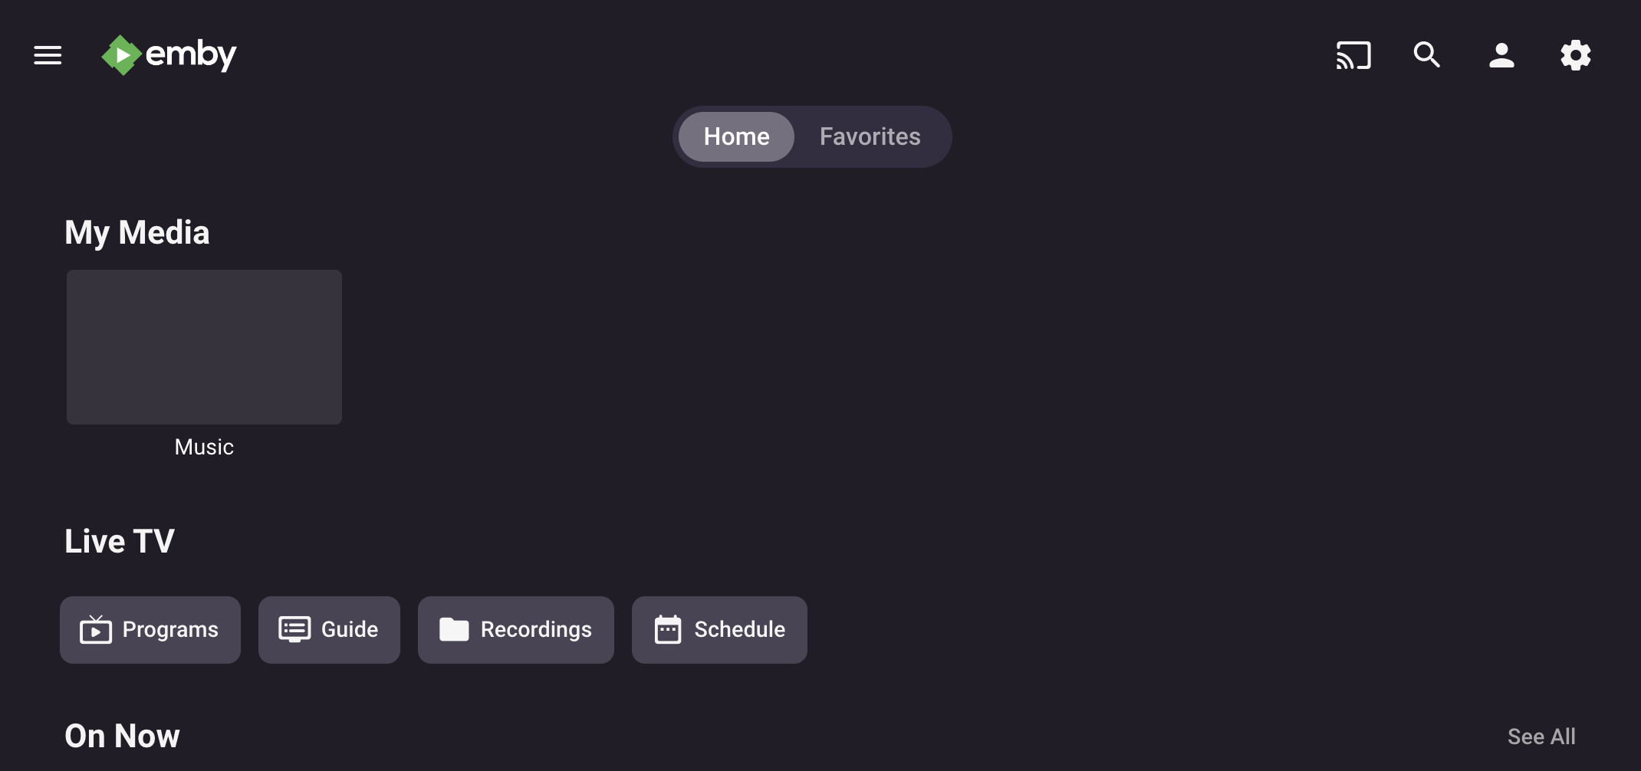Screen dimensions: 1641x771
Task: Click the Live TV section heading
Action: coord(120,541)
